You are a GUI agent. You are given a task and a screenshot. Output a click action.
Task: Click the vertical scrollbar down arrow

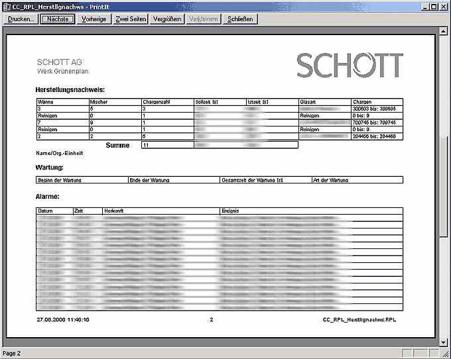pyautogui.click(x=443, y=342)
